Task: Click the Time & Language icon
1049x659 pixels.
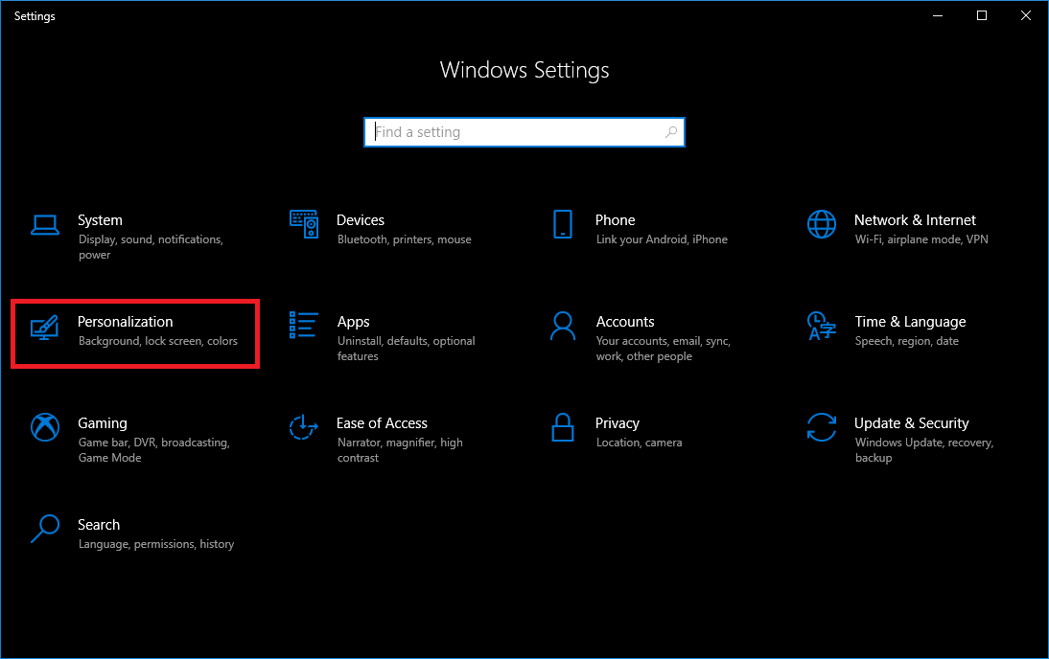Action: point(822,327)
